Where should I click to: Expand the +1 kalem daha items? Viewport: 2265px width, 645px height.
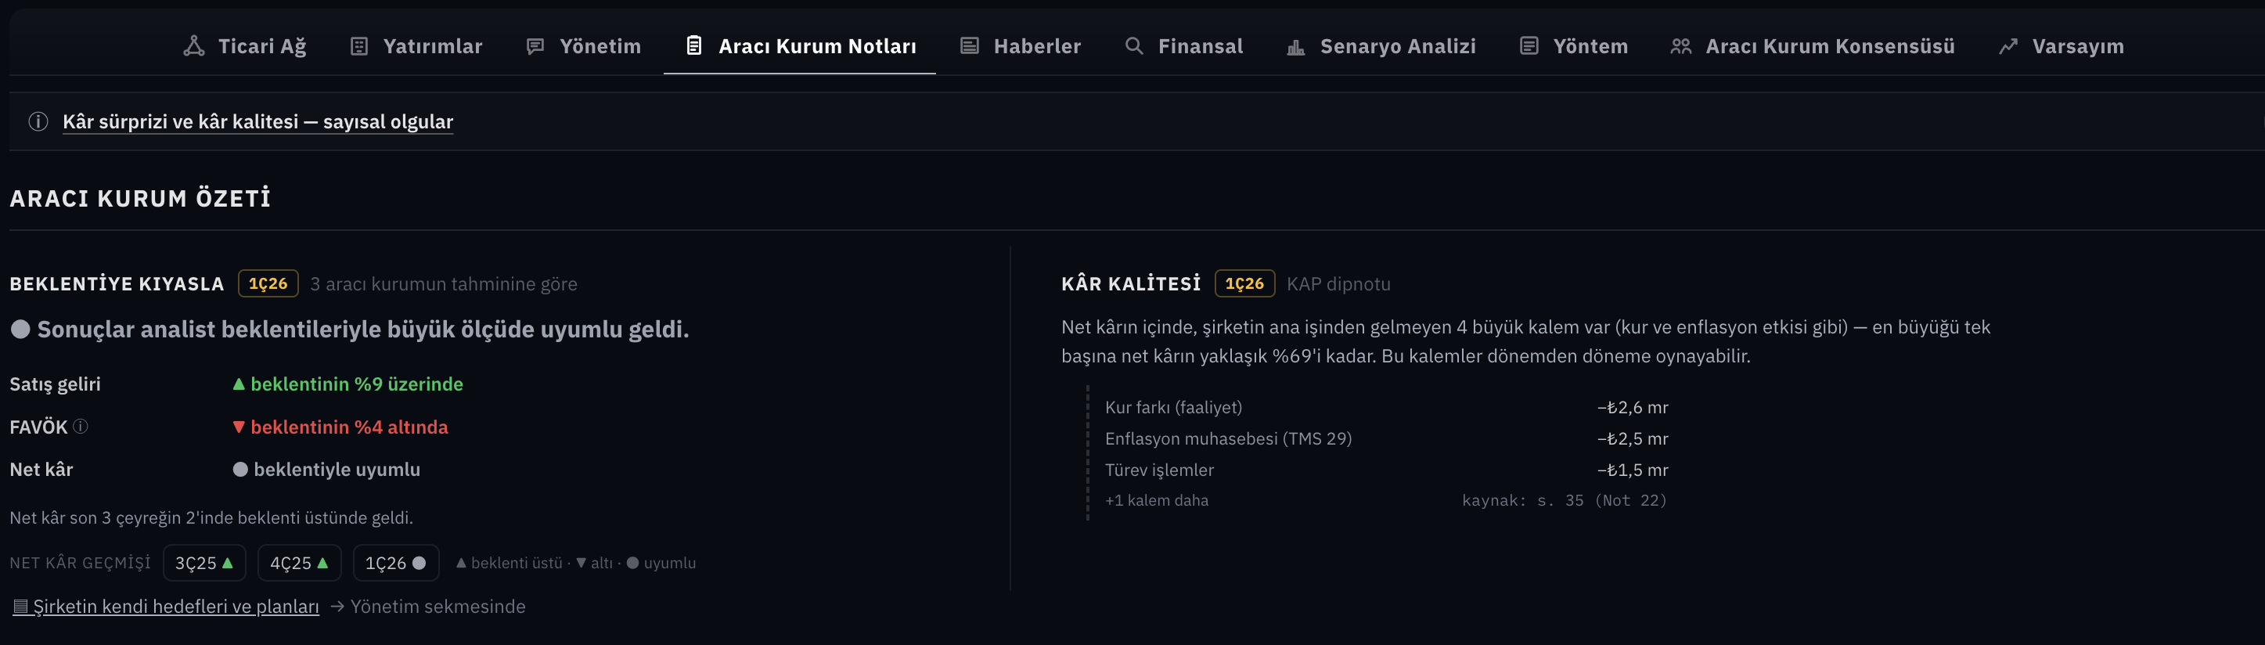1156,500
